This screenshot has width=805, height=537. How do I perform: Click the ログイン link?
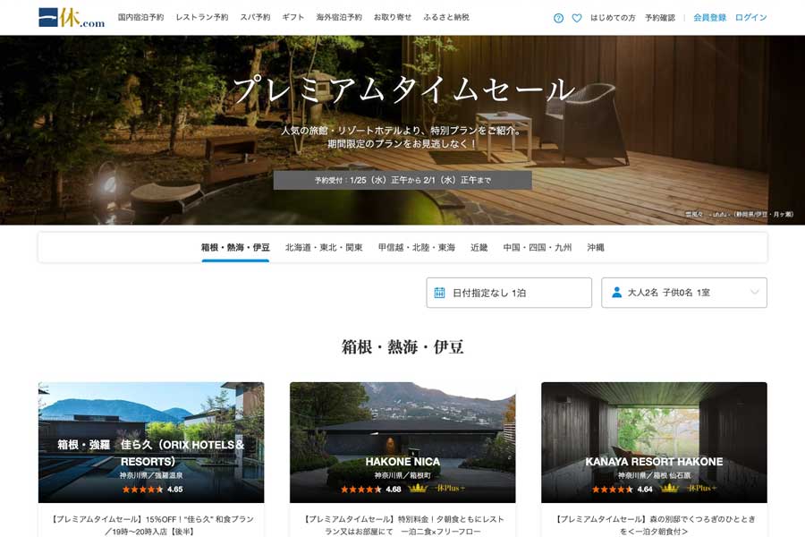click(750, 18)
